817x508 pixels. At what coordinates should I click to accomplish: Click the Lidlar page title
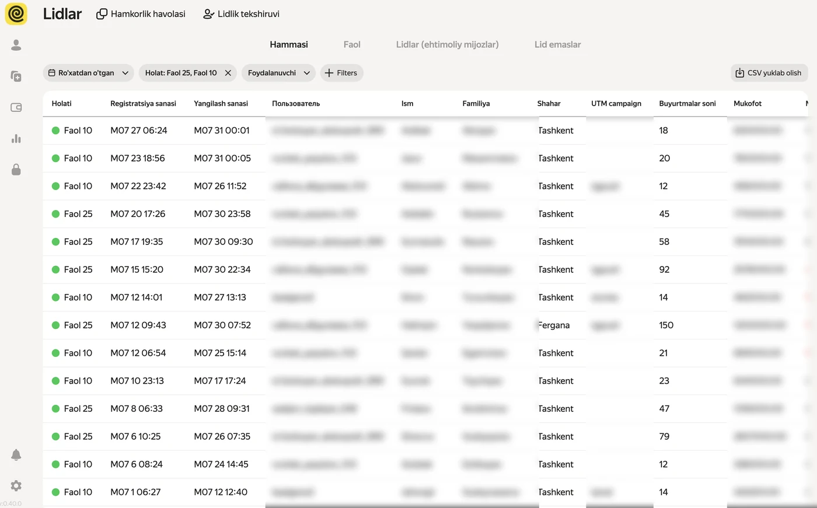click(x=62, y=14)
